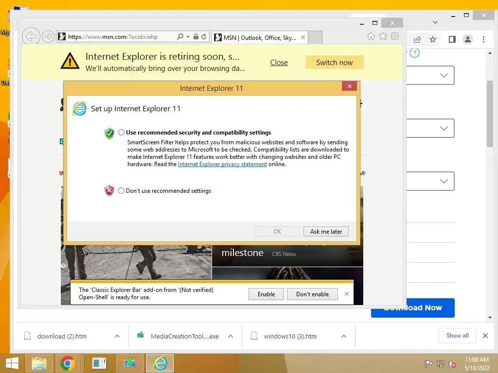This screenshot has height=373, width=498.
Task: Click the Chrome scrollbar down arrow
Action: [490, 317]
